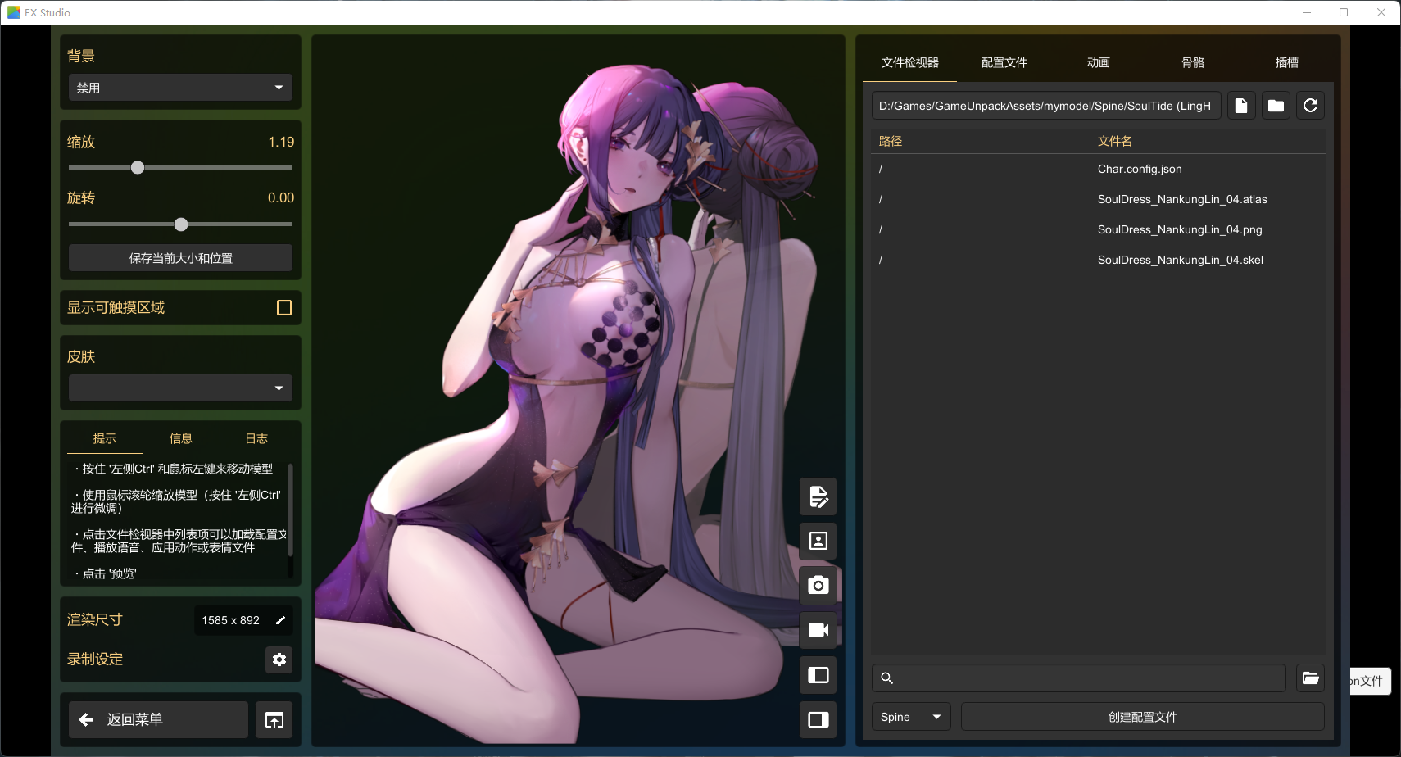The width and height of the screenshot is (1401, 757).
Task: Click the 缩放 slider handle
Action: [x=138, y=168]
